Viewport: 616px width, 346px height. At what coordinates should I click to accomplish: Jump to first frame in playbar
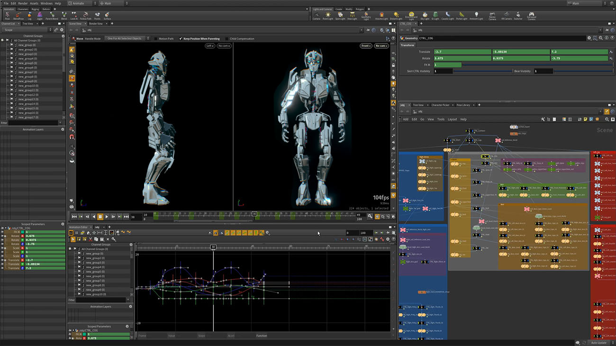(x=74, y=217)
